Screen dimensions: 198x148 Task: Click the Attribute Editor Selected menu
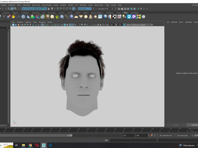pos(174,22)
